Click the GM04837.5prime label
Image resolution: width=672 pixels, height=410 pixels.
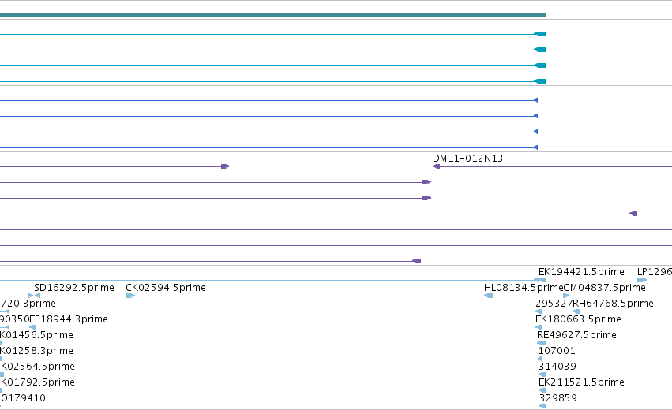[605, 288]
